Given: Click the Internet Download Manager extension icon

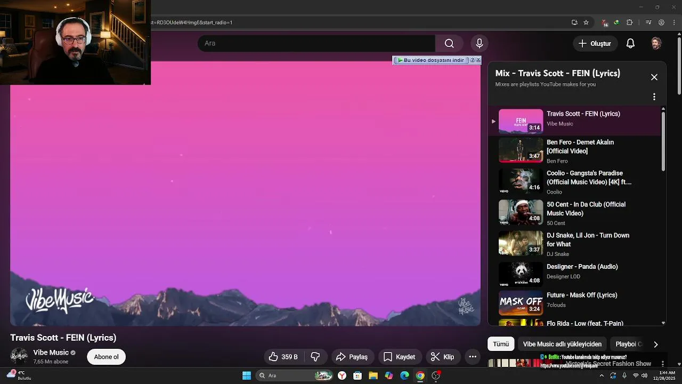Looking at the screenshot, I should click(616, 22).
